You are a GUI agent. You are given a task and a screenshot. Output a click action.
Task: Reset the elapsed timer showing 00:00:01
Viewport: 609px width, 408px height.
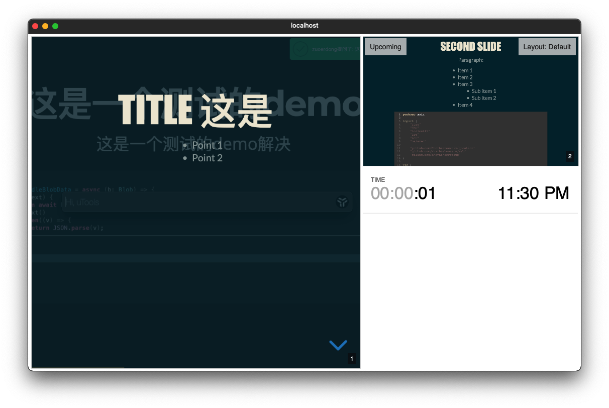point(403,193)
